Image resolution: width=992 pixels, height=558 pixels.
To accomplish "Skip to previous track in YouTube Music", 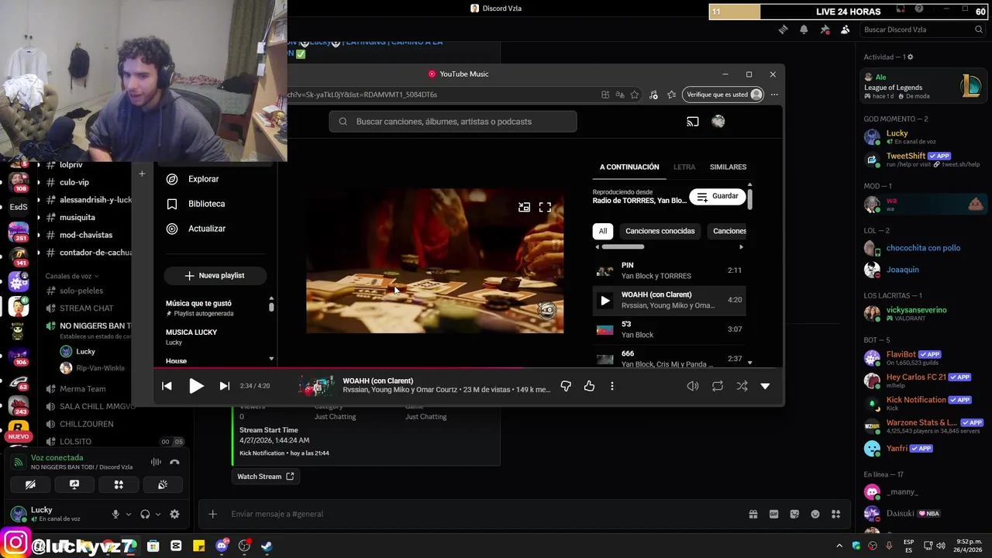I will click(x=167, y=386).
